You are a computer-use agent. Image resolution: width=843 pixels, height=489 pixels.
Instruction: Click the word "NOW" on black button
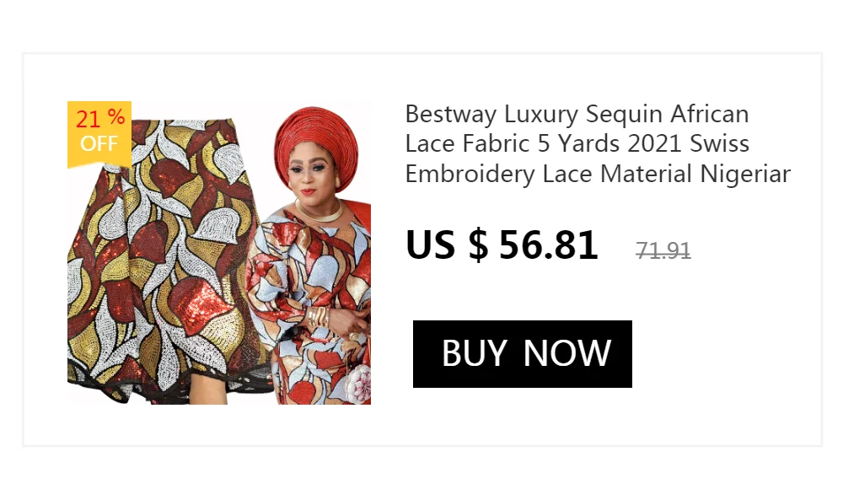(566, 354)
